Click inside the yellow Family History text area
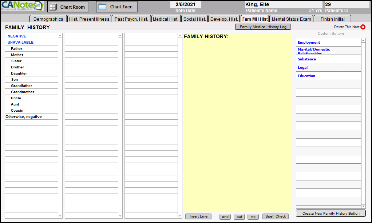Screen dimensions: 372x223 click(237, 122)
